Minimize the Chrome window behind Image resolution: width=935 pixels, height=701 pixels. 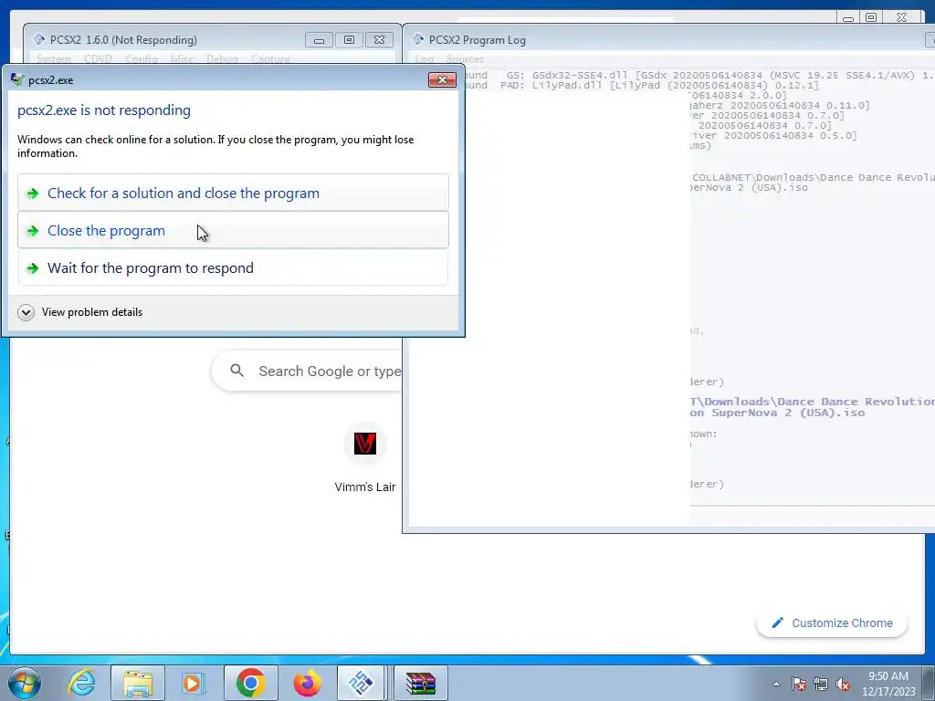[848, 18]
